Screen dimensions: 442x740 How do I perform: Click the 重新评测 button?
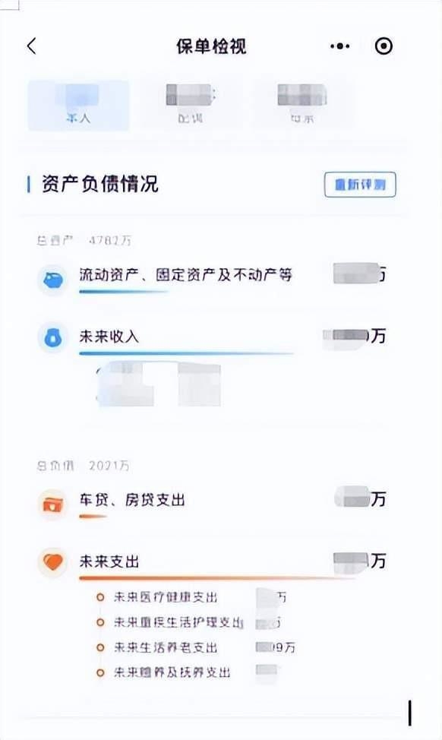click(360, 185)
